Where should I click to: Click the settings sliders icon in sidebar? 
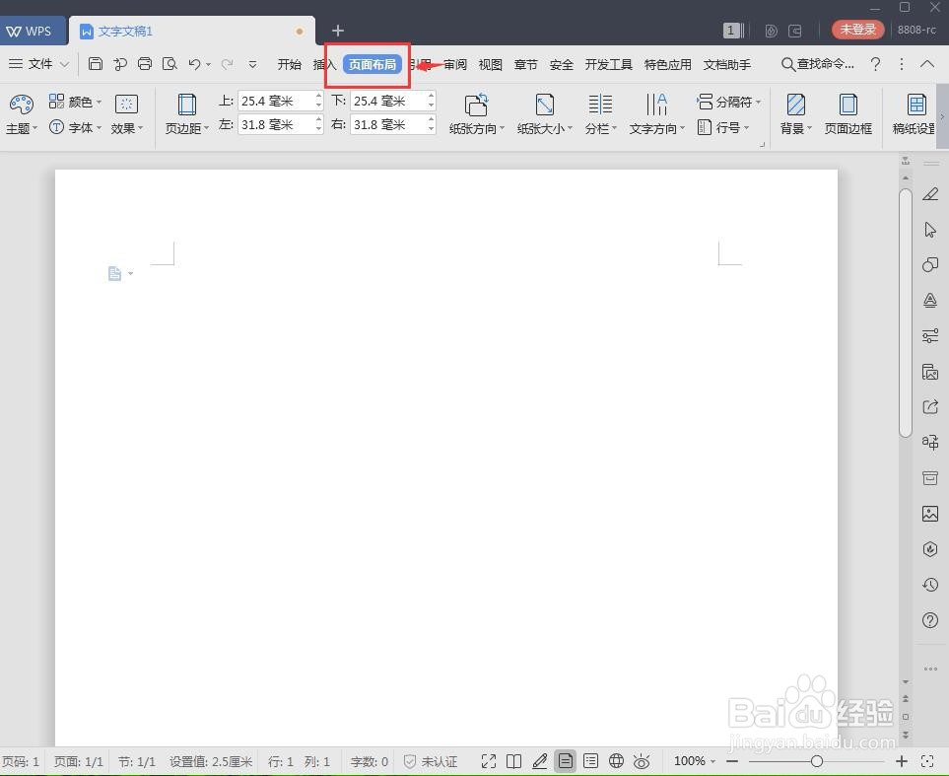930,335
